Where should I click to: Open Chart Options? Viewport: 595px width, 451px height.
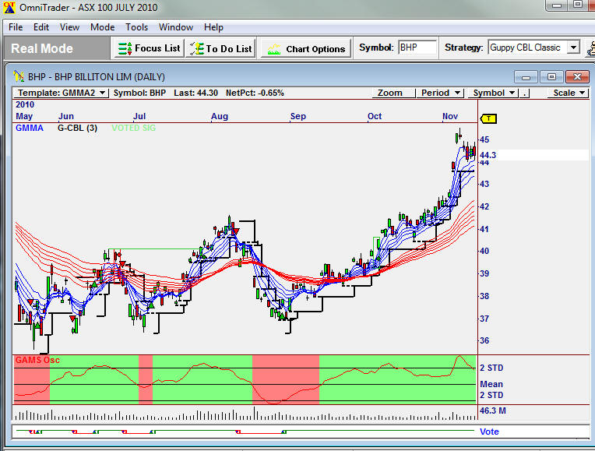click(x=306, y=48)
